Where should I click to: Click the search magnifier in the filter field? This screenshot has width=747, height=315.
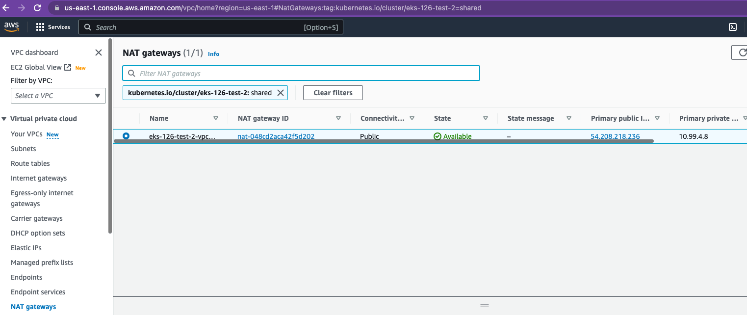[x=131, y=73]
